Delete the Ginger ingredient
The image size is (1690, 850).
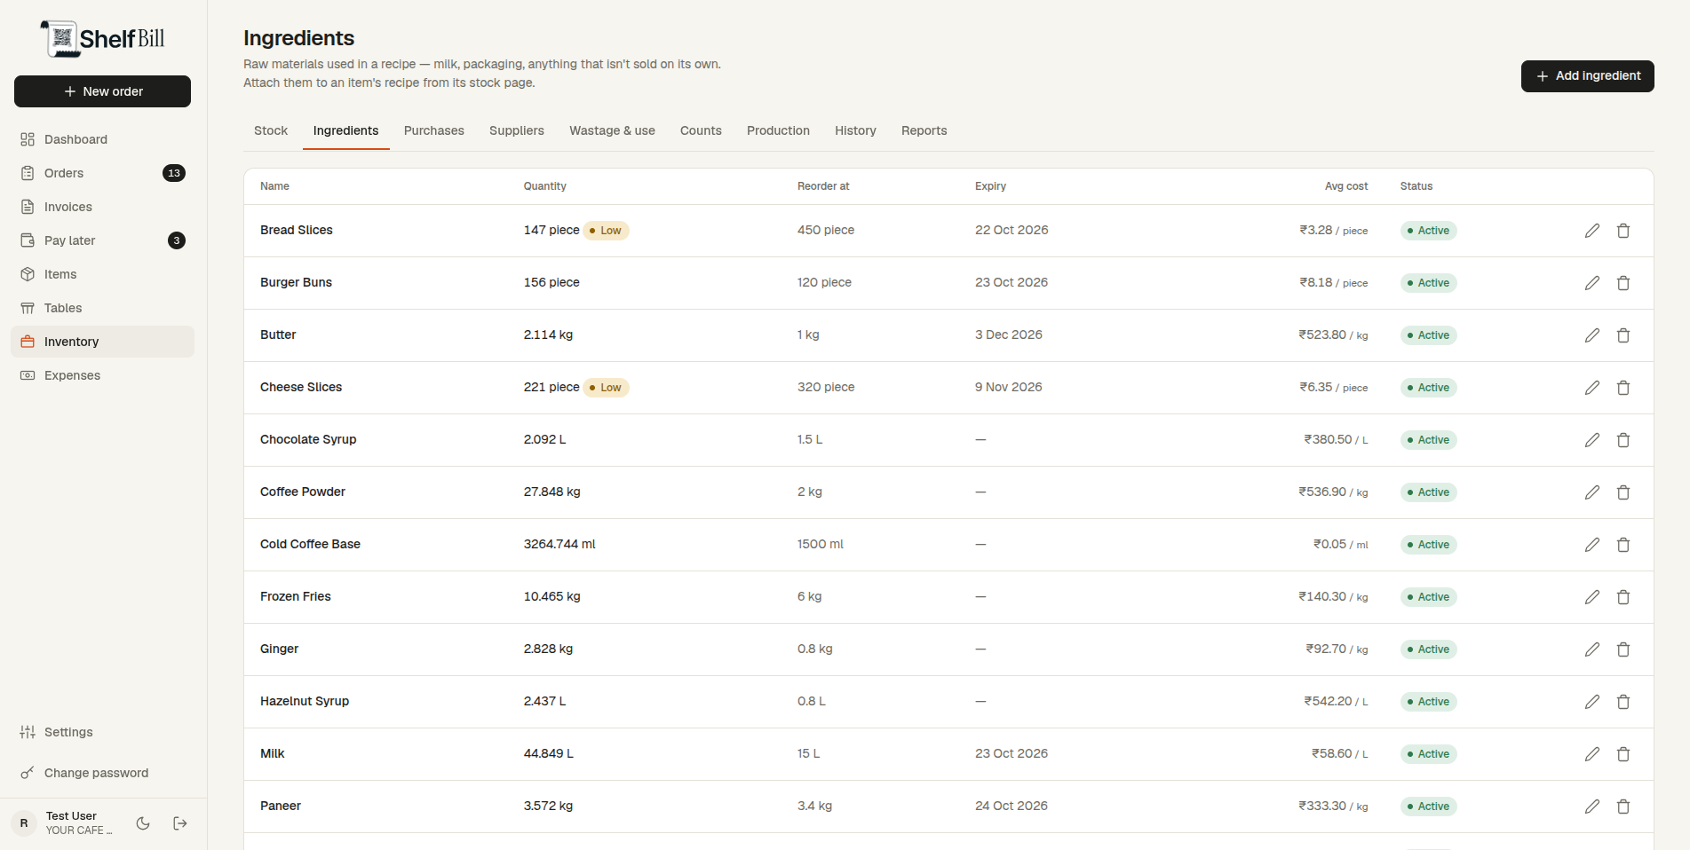coord(1623,649)
